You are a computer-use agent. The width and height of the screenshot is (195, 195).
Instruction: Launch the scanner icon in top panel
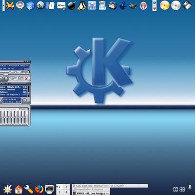point(102,5)
